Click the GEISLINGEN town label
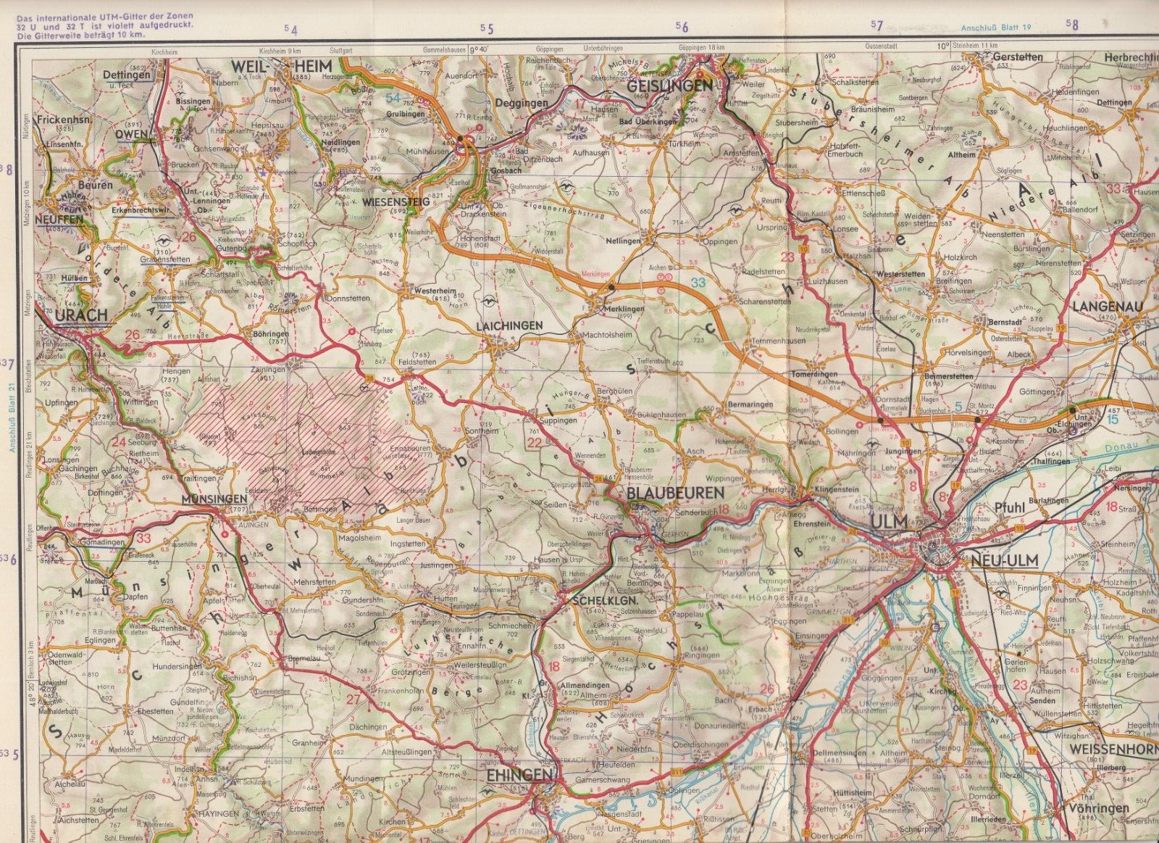1159x843 pixels. point(671,85)
